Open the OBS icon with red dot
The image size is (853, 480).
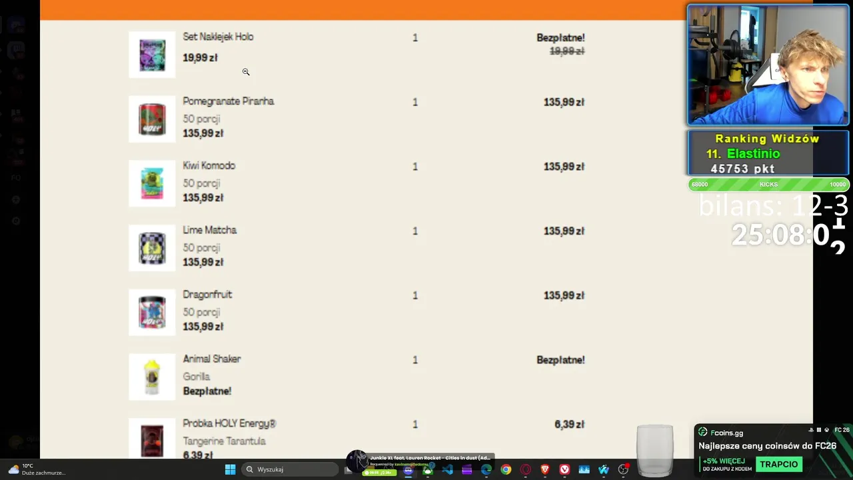tap(624, 469)
